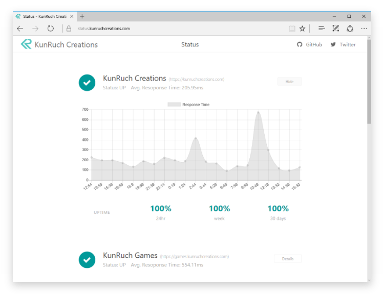The width and height of the screenshot is (384, 296).
Task: Select the Status heading in the header
Action: tap(190, 44)
